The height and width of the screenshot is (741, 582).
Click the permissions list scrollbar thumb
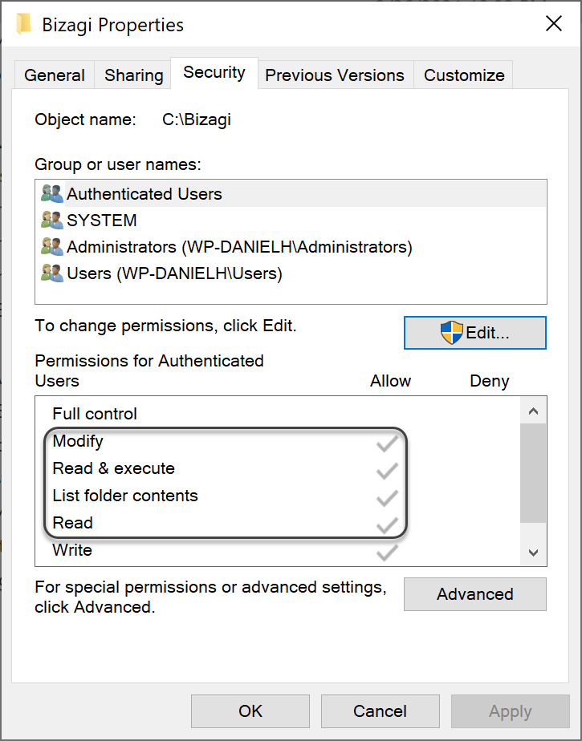pos(533,473)
